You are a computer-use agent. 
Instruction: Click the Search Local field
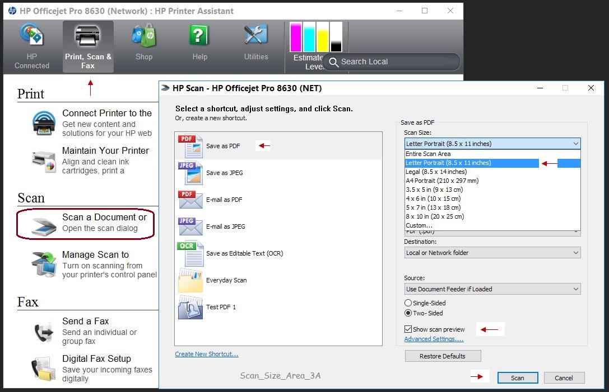392,62
